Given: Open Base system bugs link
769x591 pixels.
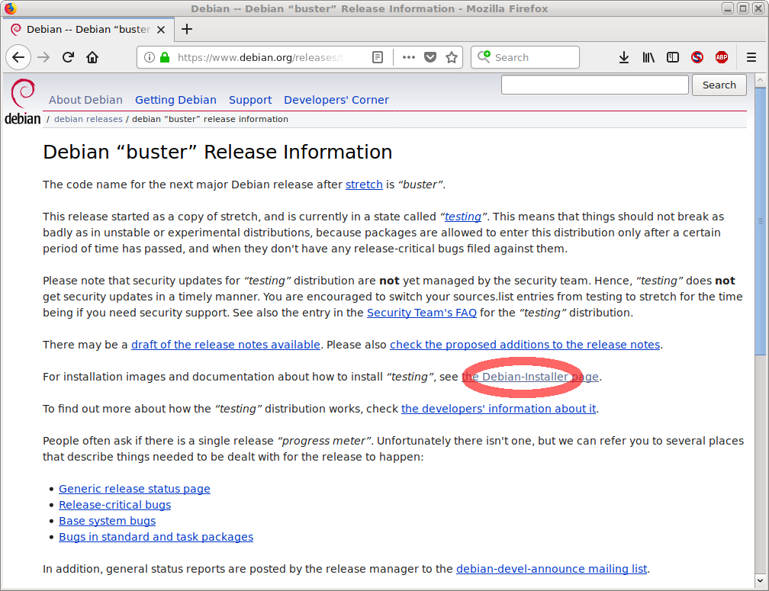Looking at the screenshot, I should [108, 521].
